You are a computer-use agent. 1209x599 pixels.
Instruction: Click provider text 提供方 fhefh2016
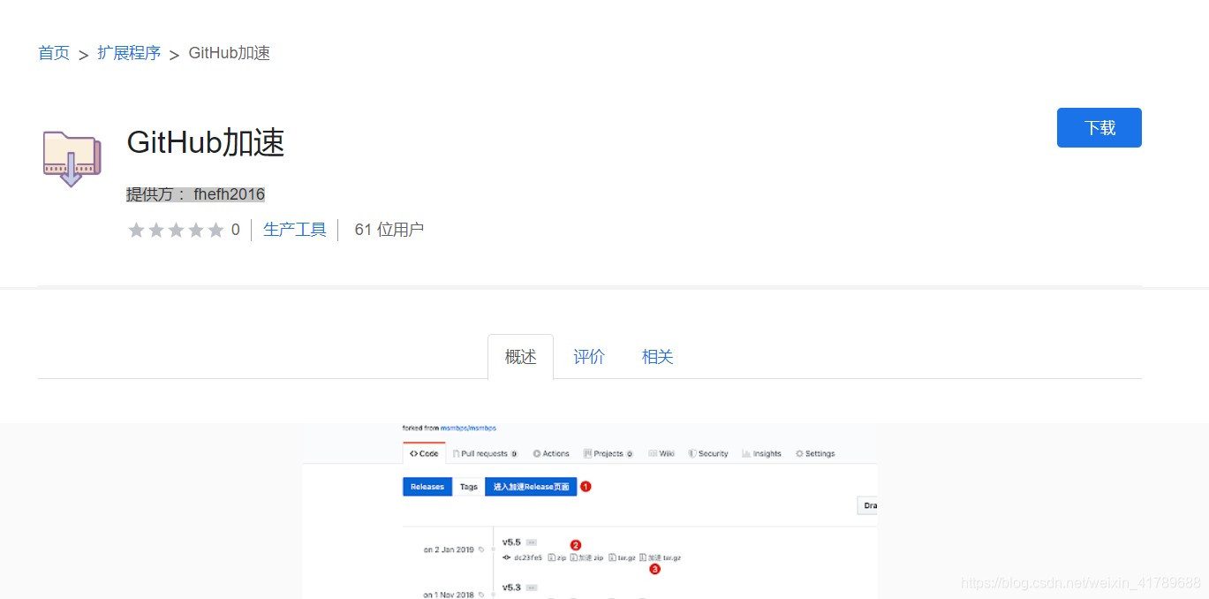(195, 194)
